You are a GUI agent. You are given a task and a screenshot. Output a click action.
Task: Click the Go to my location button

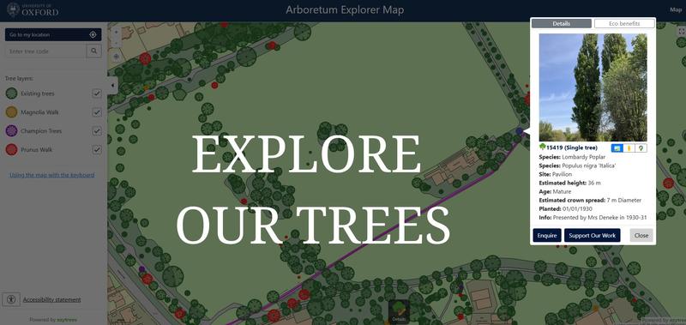pos(53,35)
